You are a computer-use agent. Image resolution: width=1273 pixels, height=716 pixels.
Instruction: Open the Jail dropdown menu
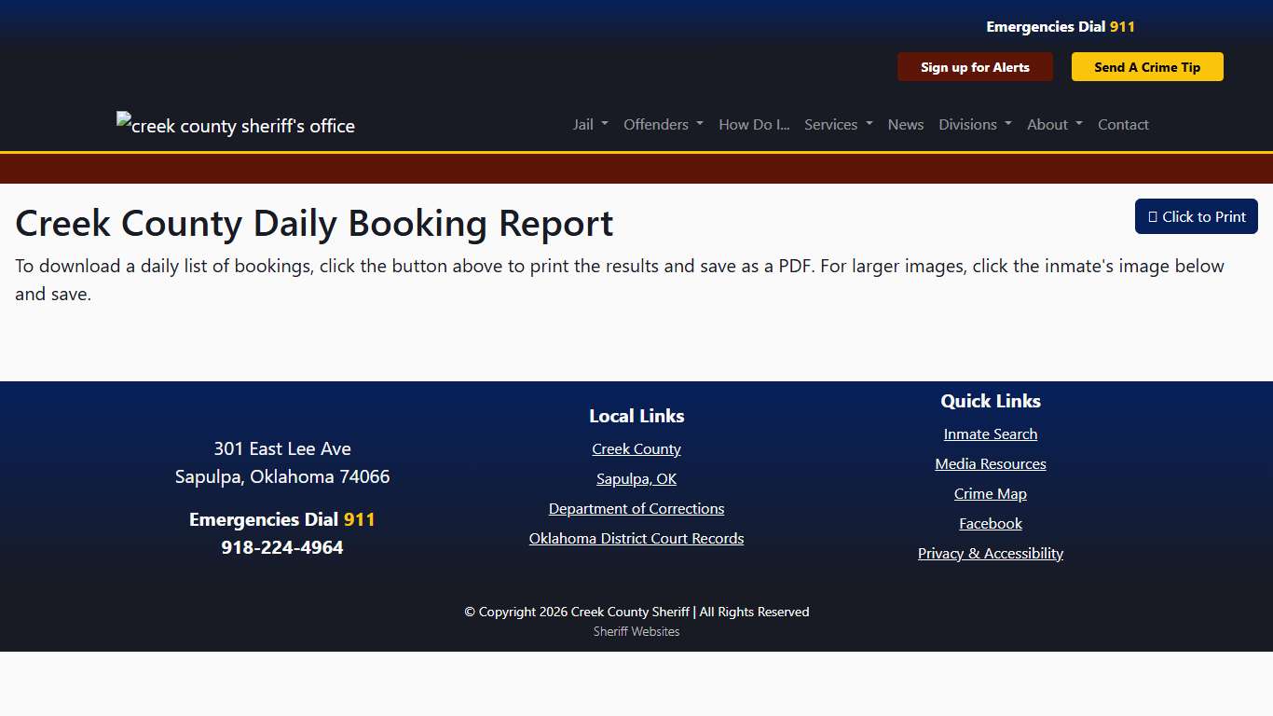click(x=589, y=124)
